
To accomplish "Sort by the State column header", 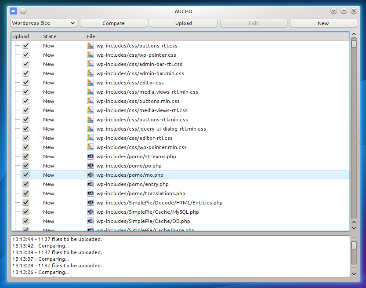I will pyautogui.click(x=62, y=36).
